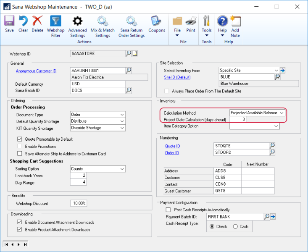Screen dimensions: 308x252
Task: Check Post Cash Receipts Automatically
Action: [168, 210]
